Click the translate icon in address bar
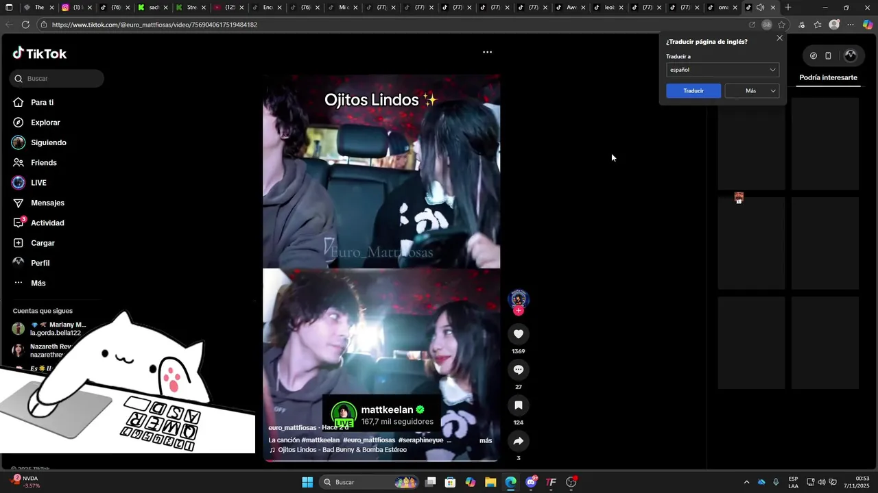 click(x=766, y=25)
